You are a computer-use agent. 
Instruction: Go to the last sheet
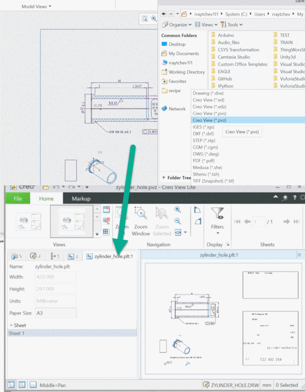click(296, 221)
